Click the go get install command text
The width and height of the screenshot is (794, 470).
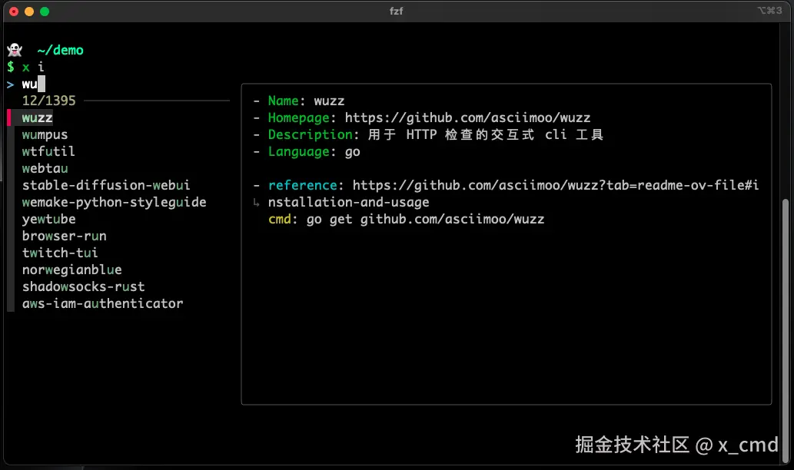tap(425, 219)
